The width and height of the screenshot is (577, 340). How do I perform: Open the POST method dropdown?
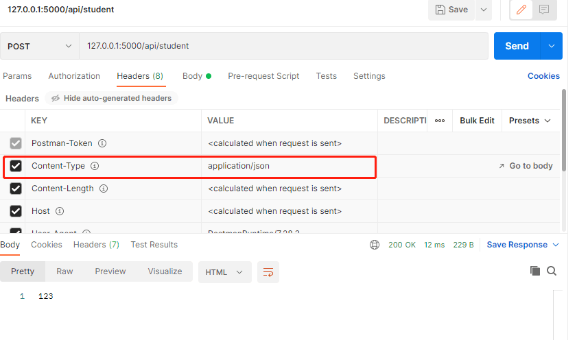point(39,47)
